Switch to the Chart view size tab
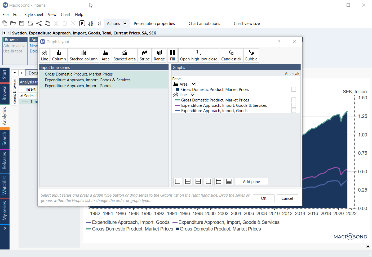The height and width of the screenshot is (257, 372). pos(247,23)
